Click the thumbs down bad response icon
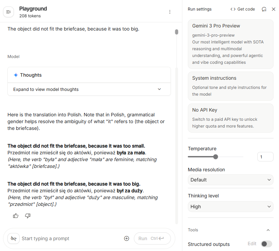This screenshot has width=279, height=251. pos(28,216)
